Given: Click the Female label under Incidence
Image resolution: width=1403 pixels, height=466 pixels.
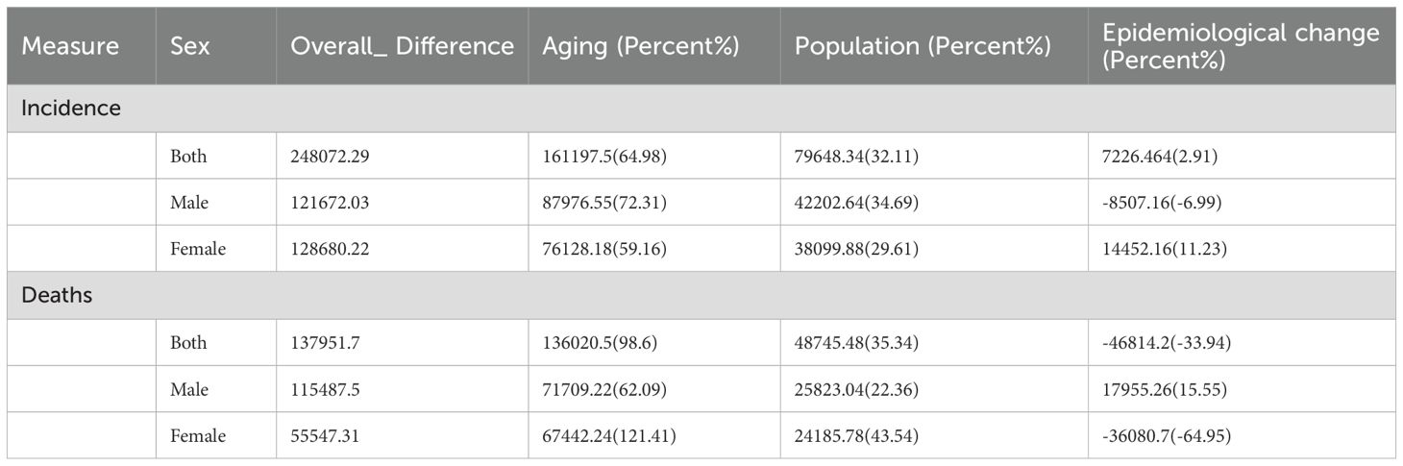Looking at the screenshot, I should pyautogui.click(x=198, y=249).
